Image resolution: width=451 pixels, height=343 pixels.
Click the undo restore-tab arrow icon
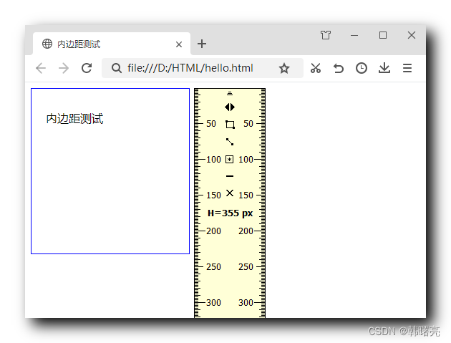[339, 68]
